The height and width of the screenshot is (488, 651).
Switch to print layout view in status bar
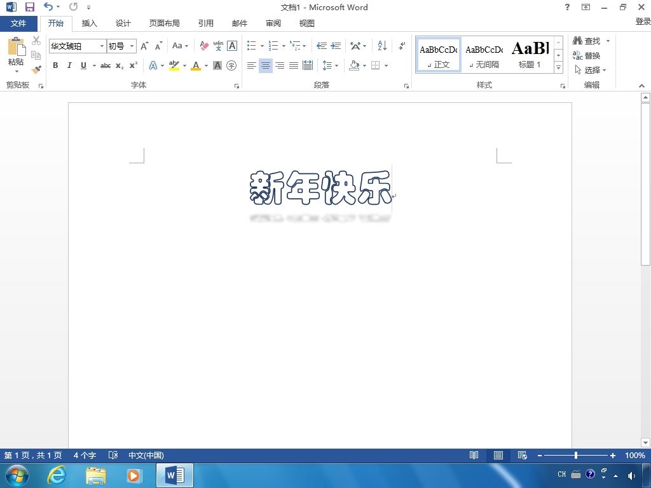[498, 455]
